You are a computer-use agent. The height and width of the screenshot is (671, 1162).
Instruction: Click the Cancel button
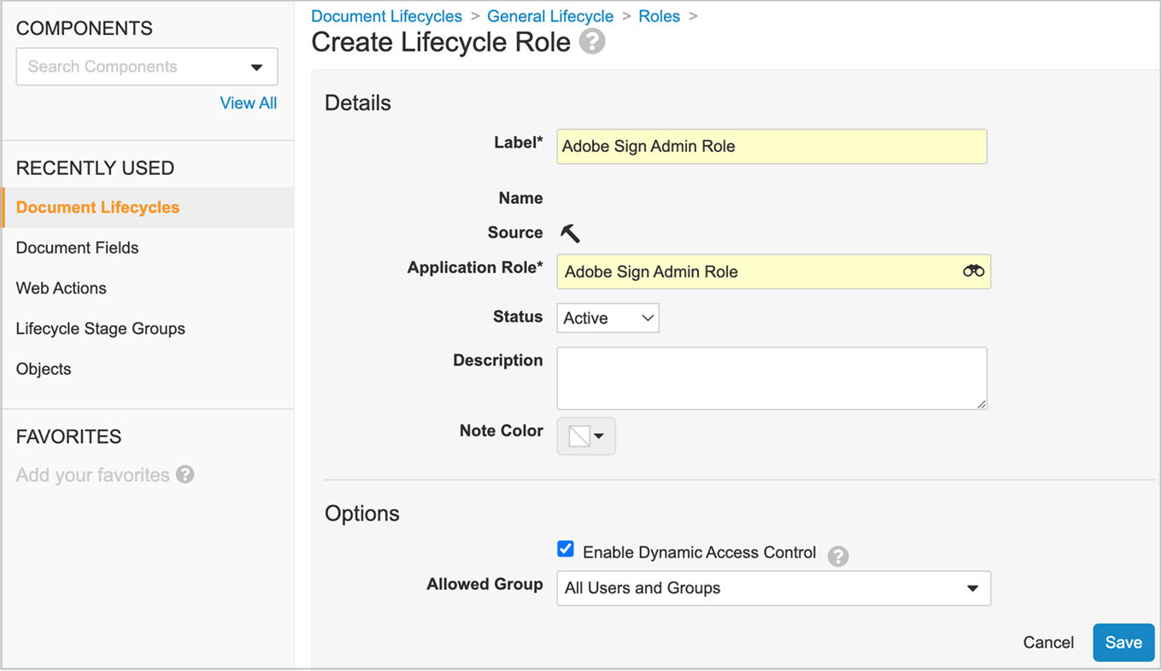point(1048,643)
